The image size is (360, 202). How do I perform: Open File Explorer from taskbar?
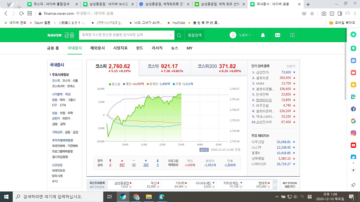tap(149, 196)
